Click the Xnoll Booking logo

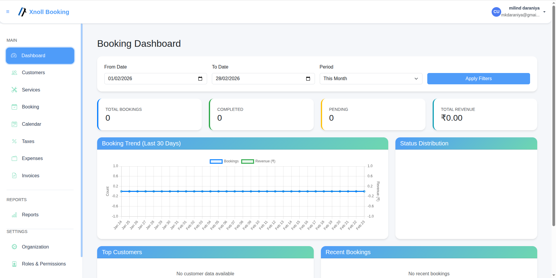43,12
